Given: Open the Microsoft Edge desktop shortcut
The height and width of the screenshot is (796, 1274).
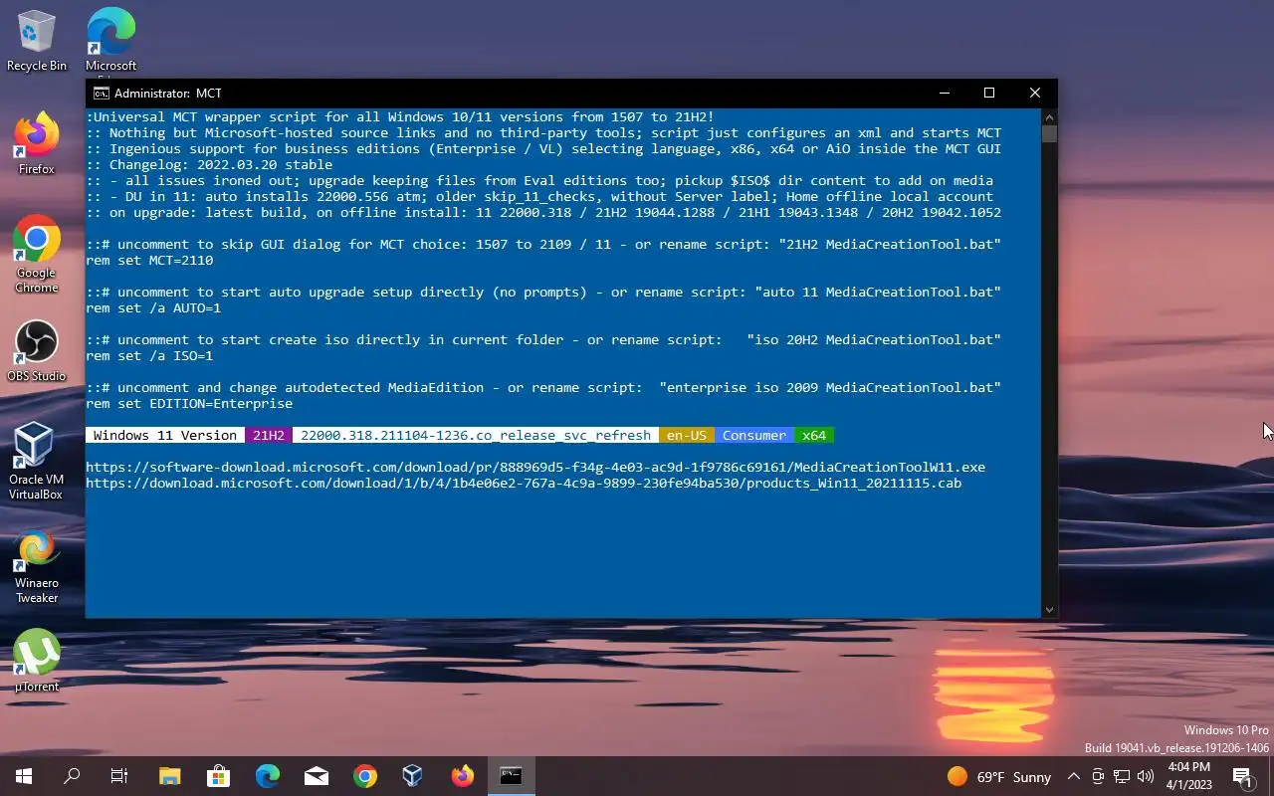Looking at the screenshot, I should click(110, 41).
